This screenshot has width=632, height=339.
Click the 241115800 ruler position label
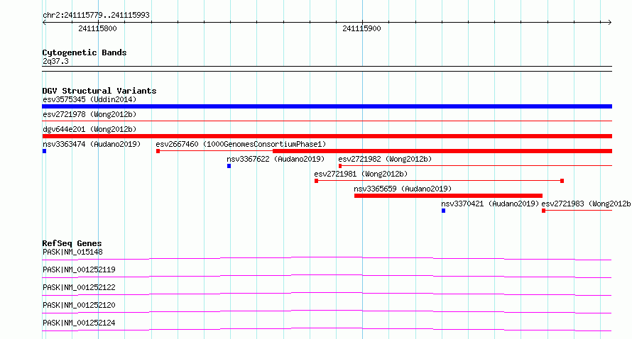[97, 28]
